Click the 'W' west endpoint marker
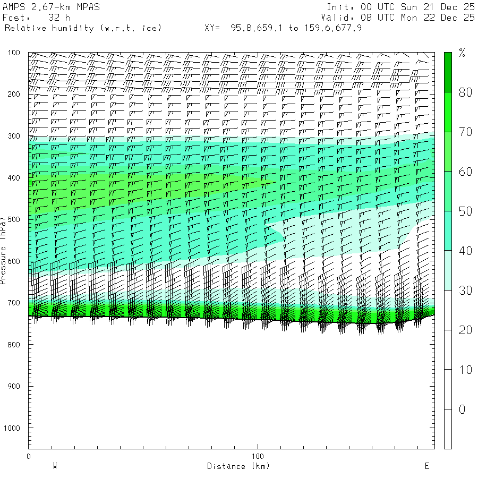The height and width of the screenshot is (478, 478). [x=55, y=466]
